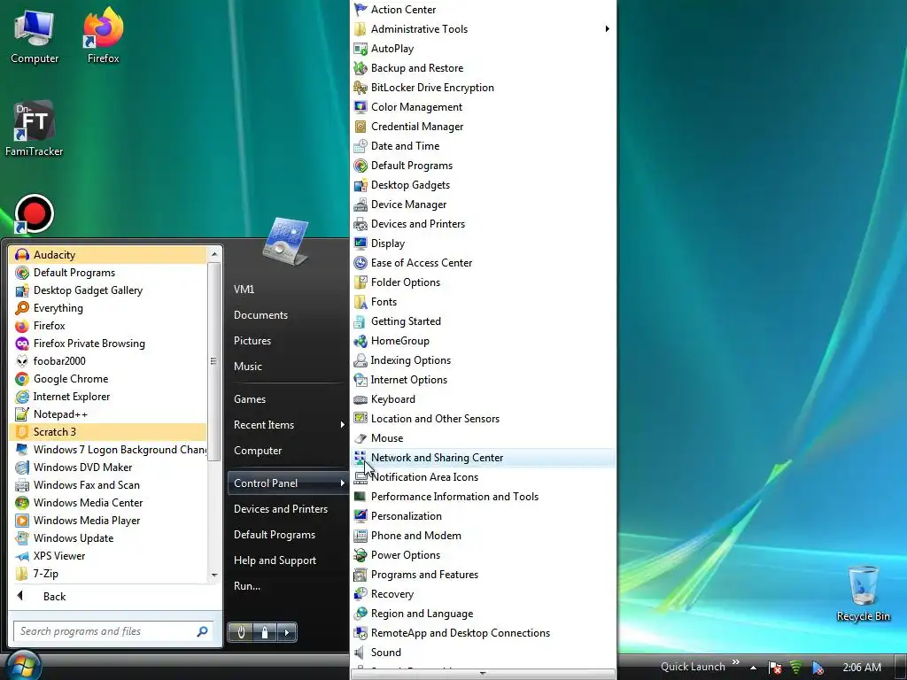The image size is (907, 680).
Task: Click programs list scroll up arrow
Action: click(214, 254)
